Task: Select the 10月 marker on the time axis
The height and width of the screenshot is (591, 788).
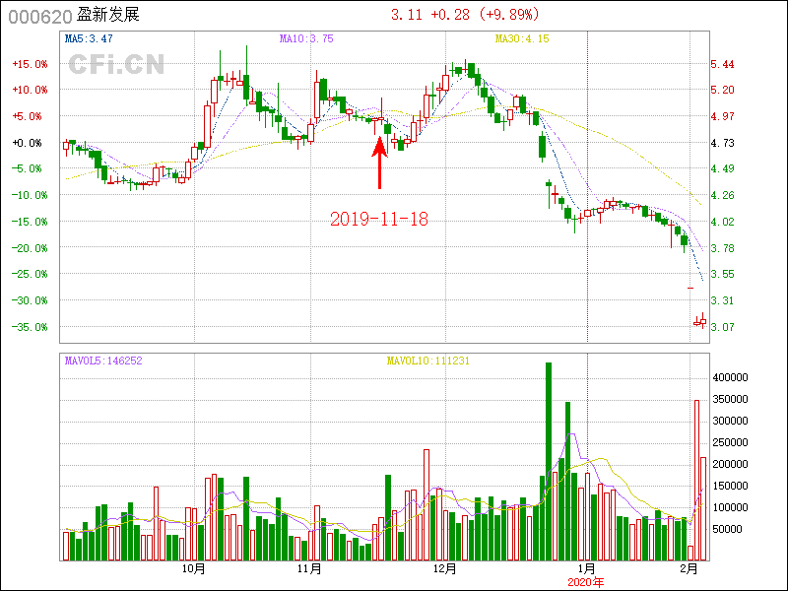Action: (194, 568)
